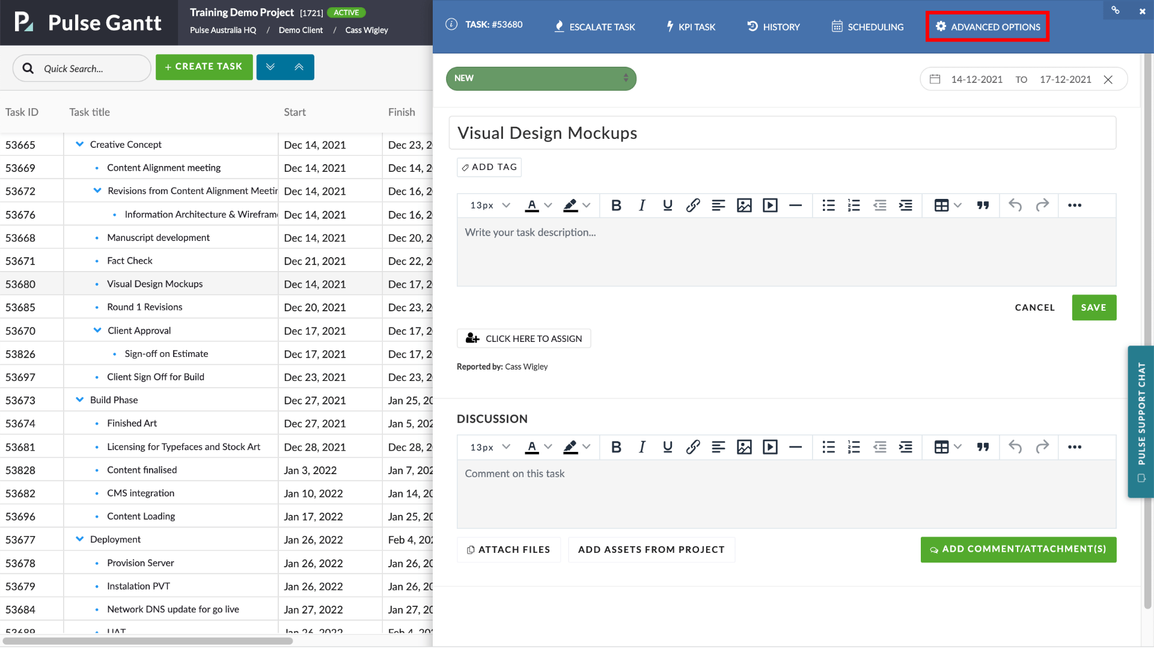Screen dimensions: 1154x649
Task: Click unordered list icon in description toolbar
Action: coord(828,206)
